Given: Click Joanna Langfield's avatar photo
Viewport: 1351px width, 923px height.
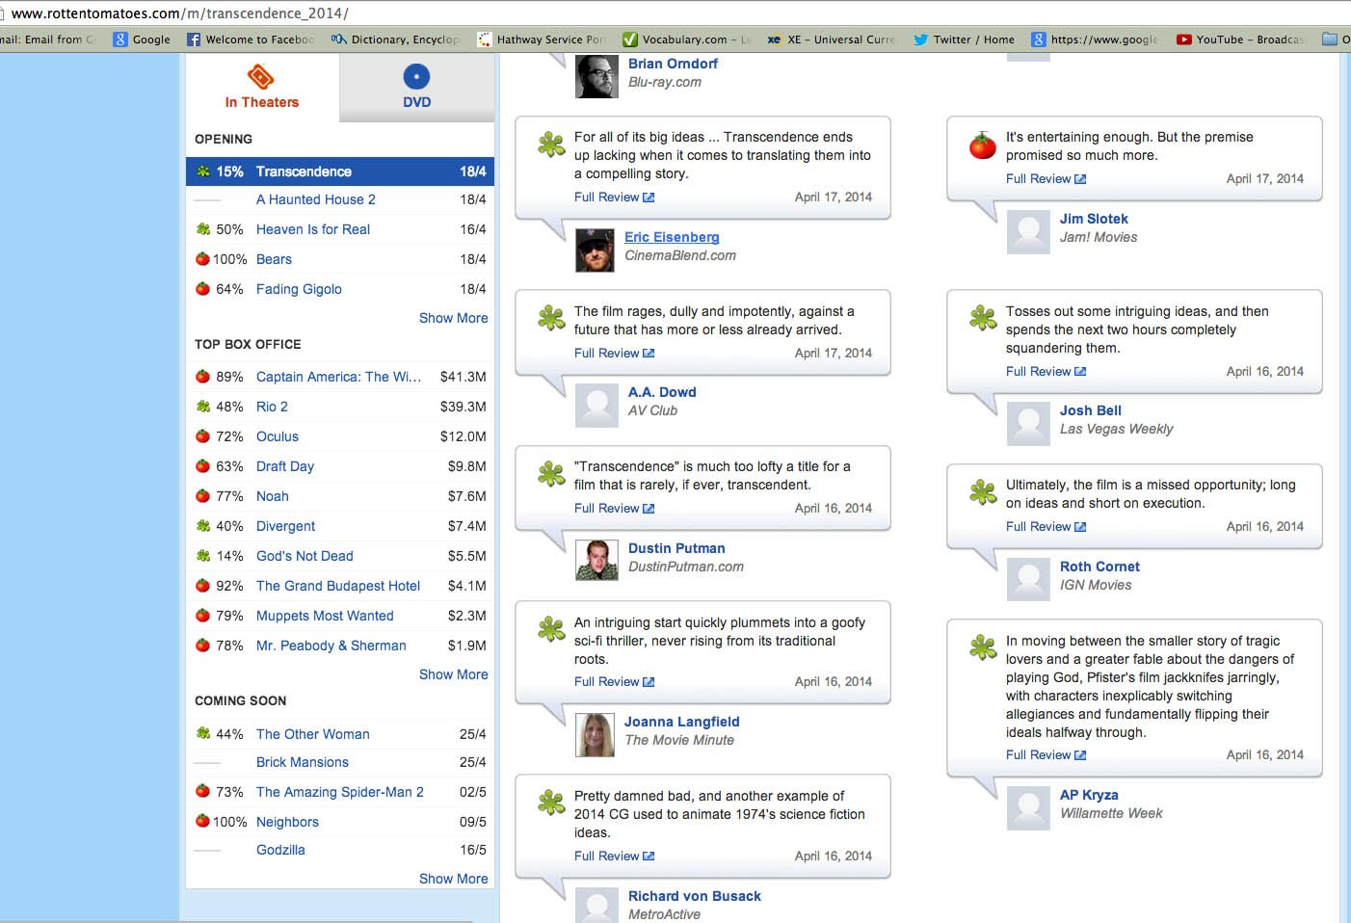Looking at the screenshot, I should [x=596, y=735].
